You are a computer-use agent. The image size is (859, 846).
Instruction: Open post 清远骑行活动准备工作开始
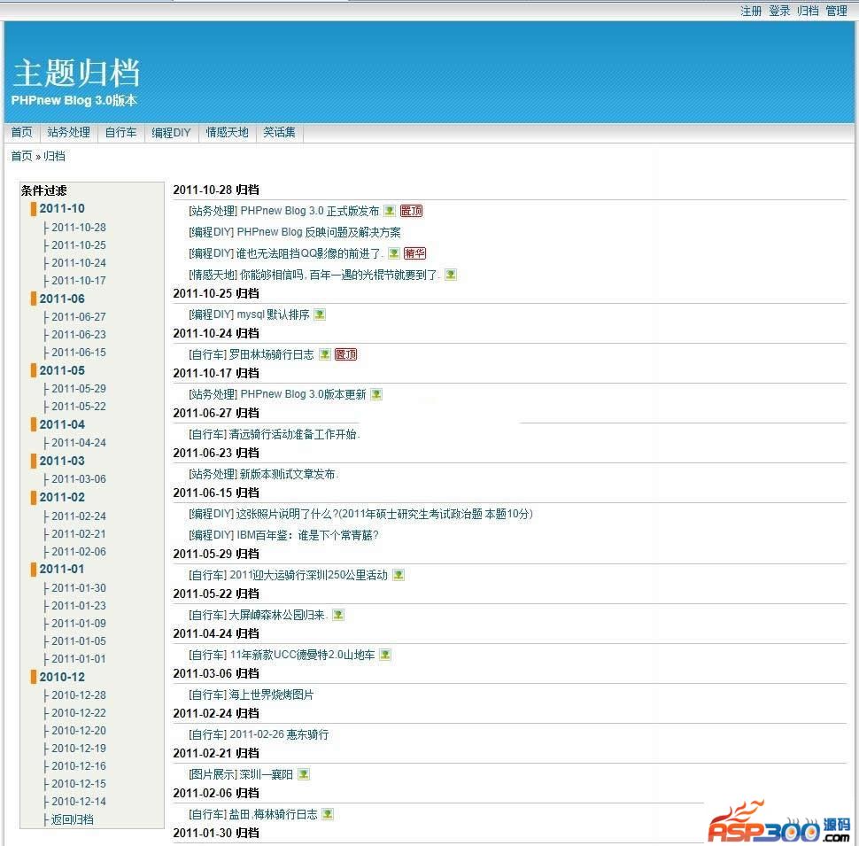[x=292, y=434]
